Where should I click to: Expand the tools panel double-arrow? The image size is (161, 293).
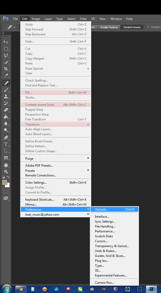tap(3, 33)
